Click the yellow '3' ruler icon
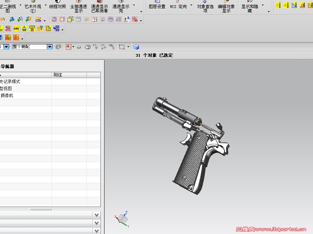313x234 pixels. point(278,5)
